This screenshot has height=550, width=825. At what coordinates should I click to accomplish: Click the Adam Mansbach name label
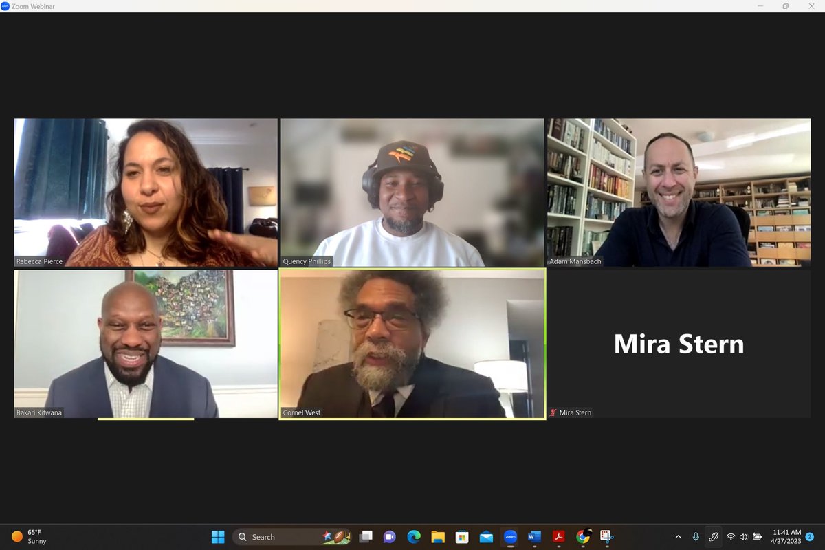(x=575, y=261)
